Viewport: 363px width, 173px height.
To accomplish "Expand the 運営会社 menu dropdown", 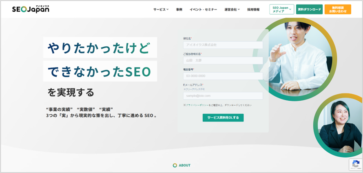I will (x=232, y=9).
